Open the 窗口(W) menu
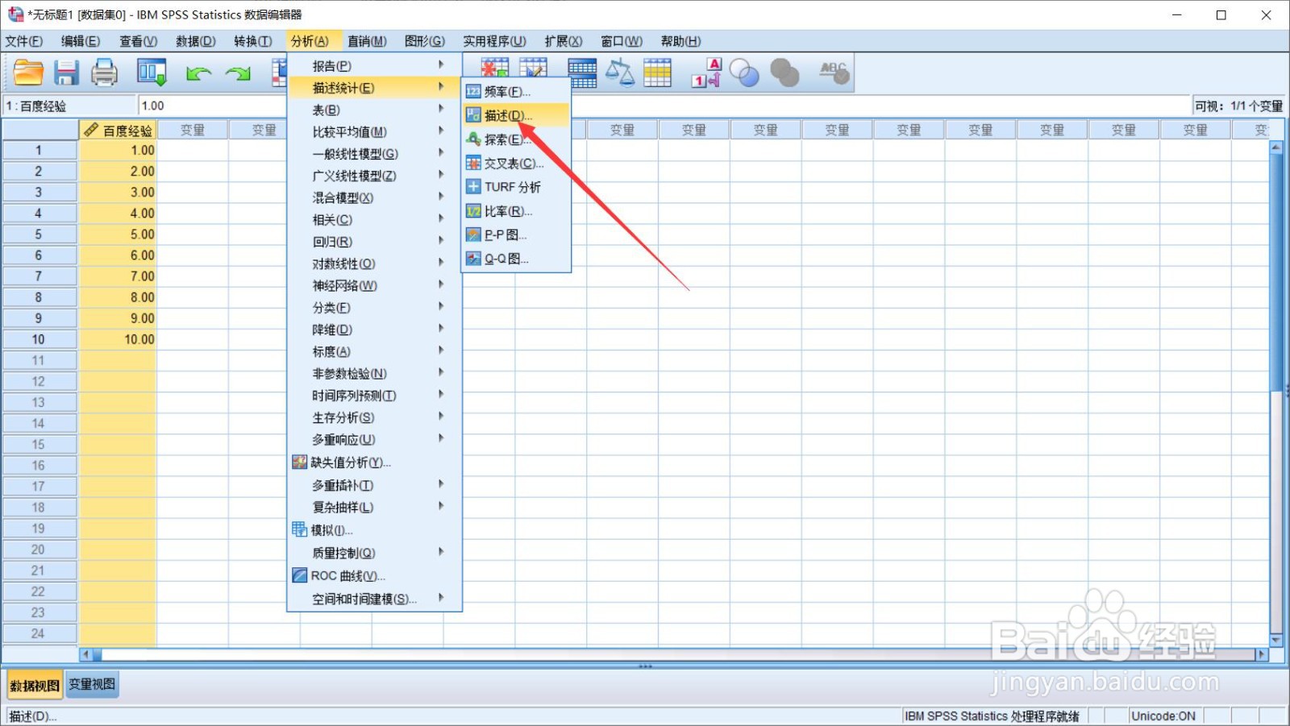Image resolution: width=1290 pixels, height=726 pixels. pyautogui.click(x=622, y=41)
